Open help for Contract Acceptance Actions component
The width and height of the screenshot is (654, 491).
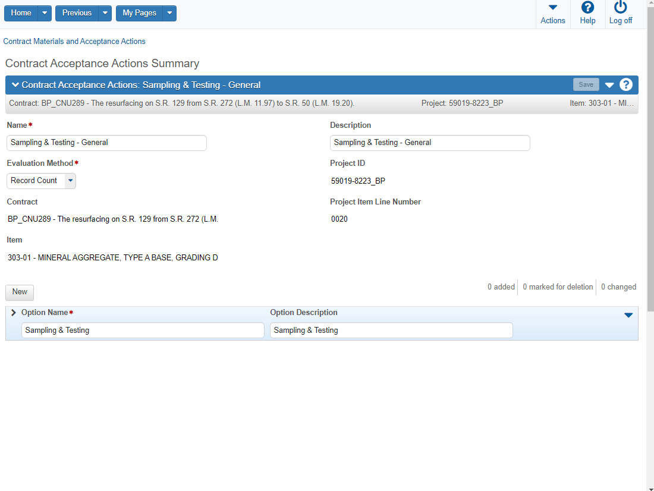626,84
